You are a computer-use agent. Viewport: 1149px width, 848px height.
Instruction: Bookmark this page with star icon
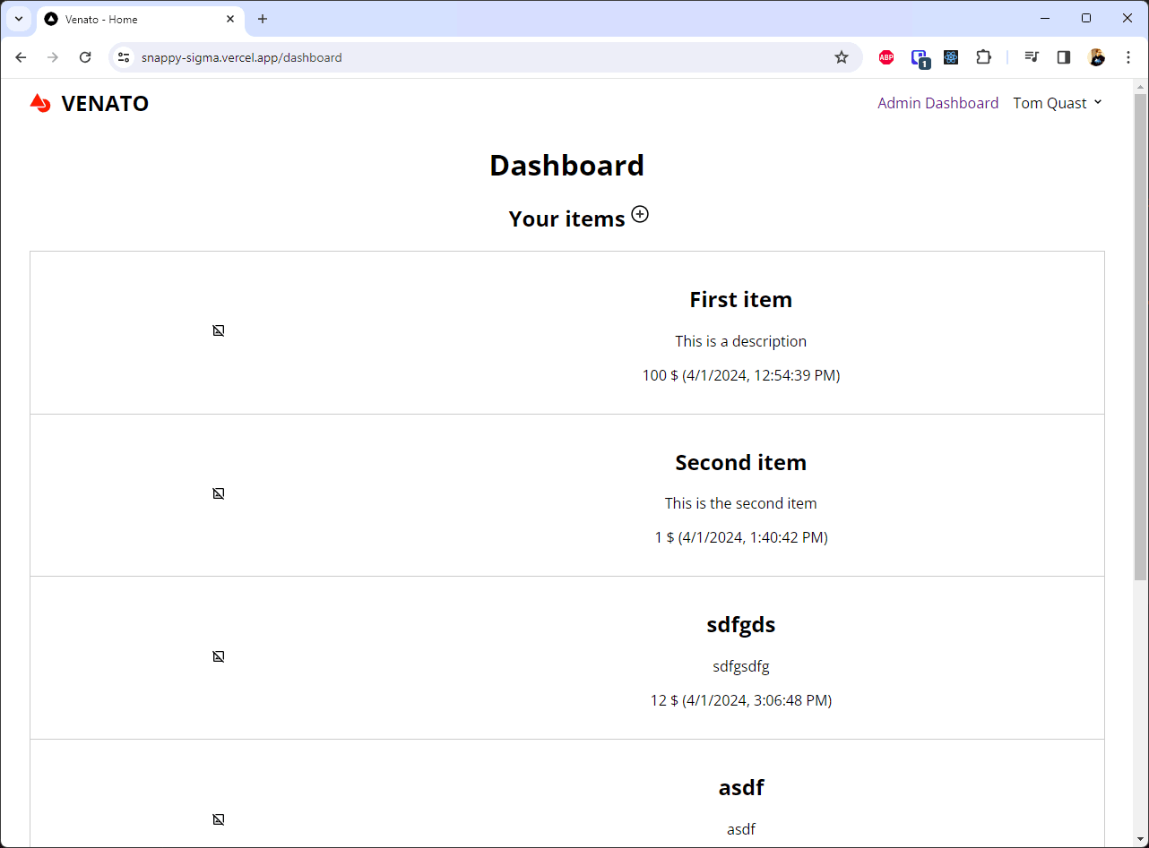pos(841,57)
